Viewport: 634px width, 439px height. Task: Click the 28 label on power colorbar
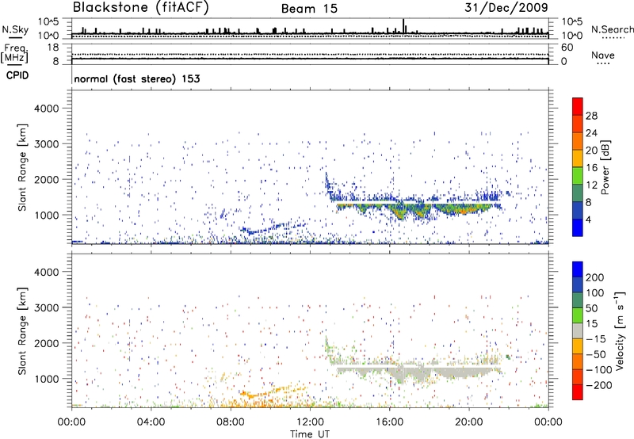point(591,116)
